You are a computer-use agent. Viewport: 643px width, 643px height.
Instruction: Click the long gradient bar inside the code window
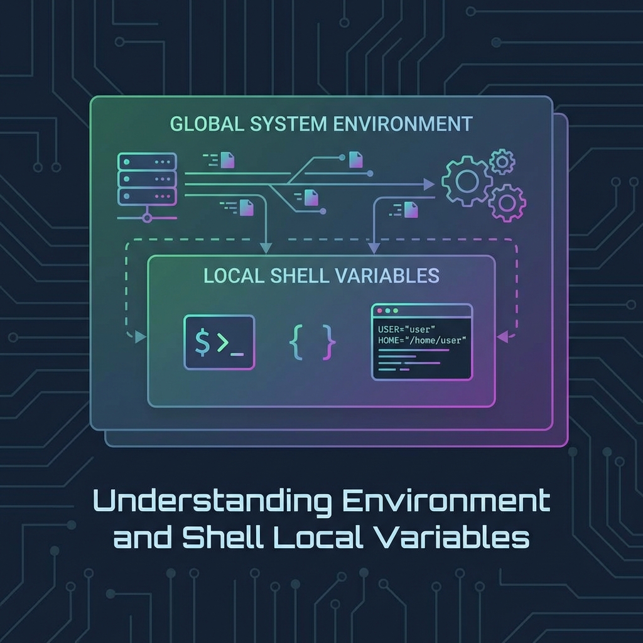(x=414, y=350)
